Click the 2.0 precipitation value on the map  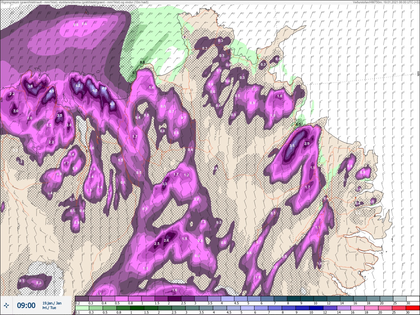click(30, 118)
